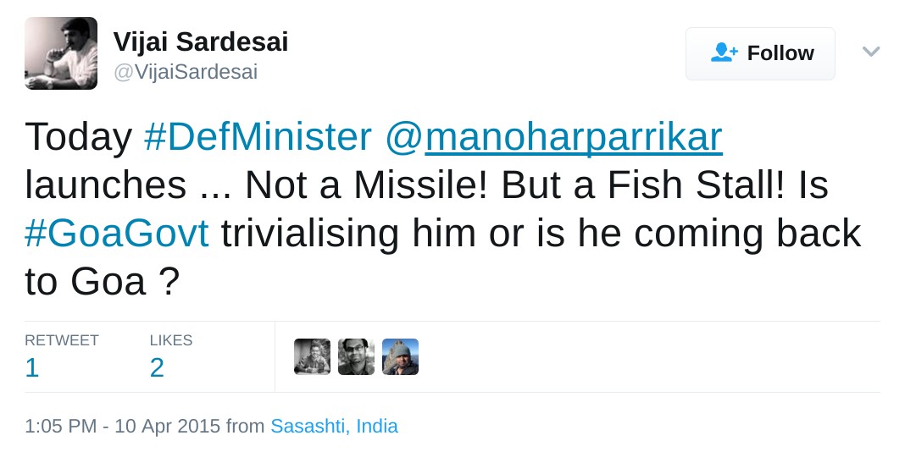The width and height of the screenshot is (916, 452).
Task: Expand the tweet options chevron
Action: (x=871, y=52)
